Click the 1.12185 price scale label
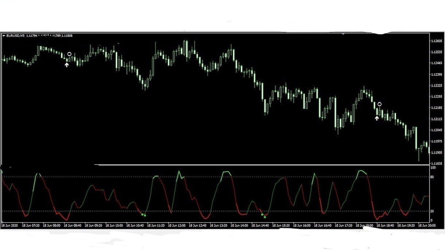Image resolution: width=445 pixels, height=250 pixels. (x=436, y=108)
